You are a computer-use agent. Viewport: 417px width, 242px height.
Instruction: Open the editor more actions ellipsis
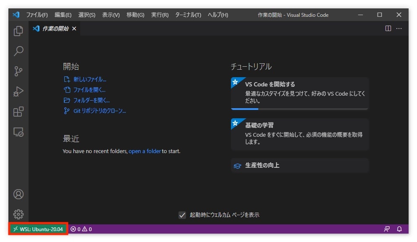point(399,29)
